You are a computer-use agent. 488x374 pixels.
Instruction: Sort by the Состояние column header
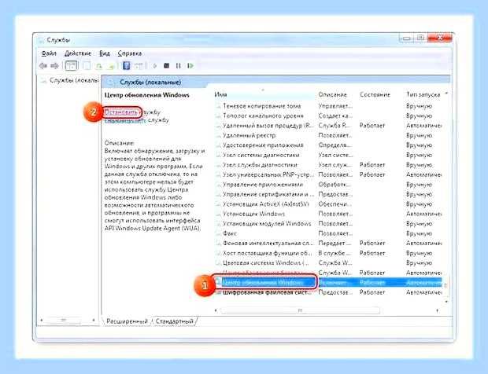tap(375, 94)
